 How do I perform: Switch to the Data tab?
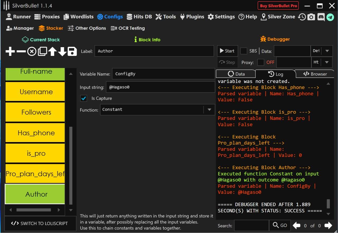tap(236, 74)
